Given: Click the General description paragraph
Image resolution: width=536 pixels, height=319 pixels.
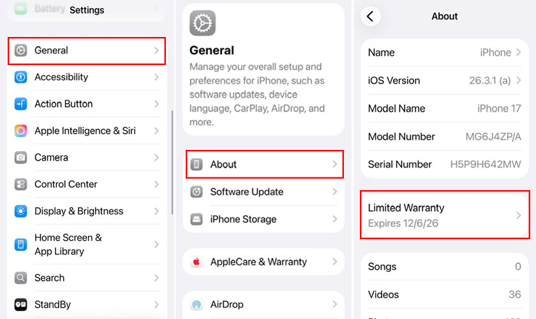Looking at the screenshot, I should (257, 94).
